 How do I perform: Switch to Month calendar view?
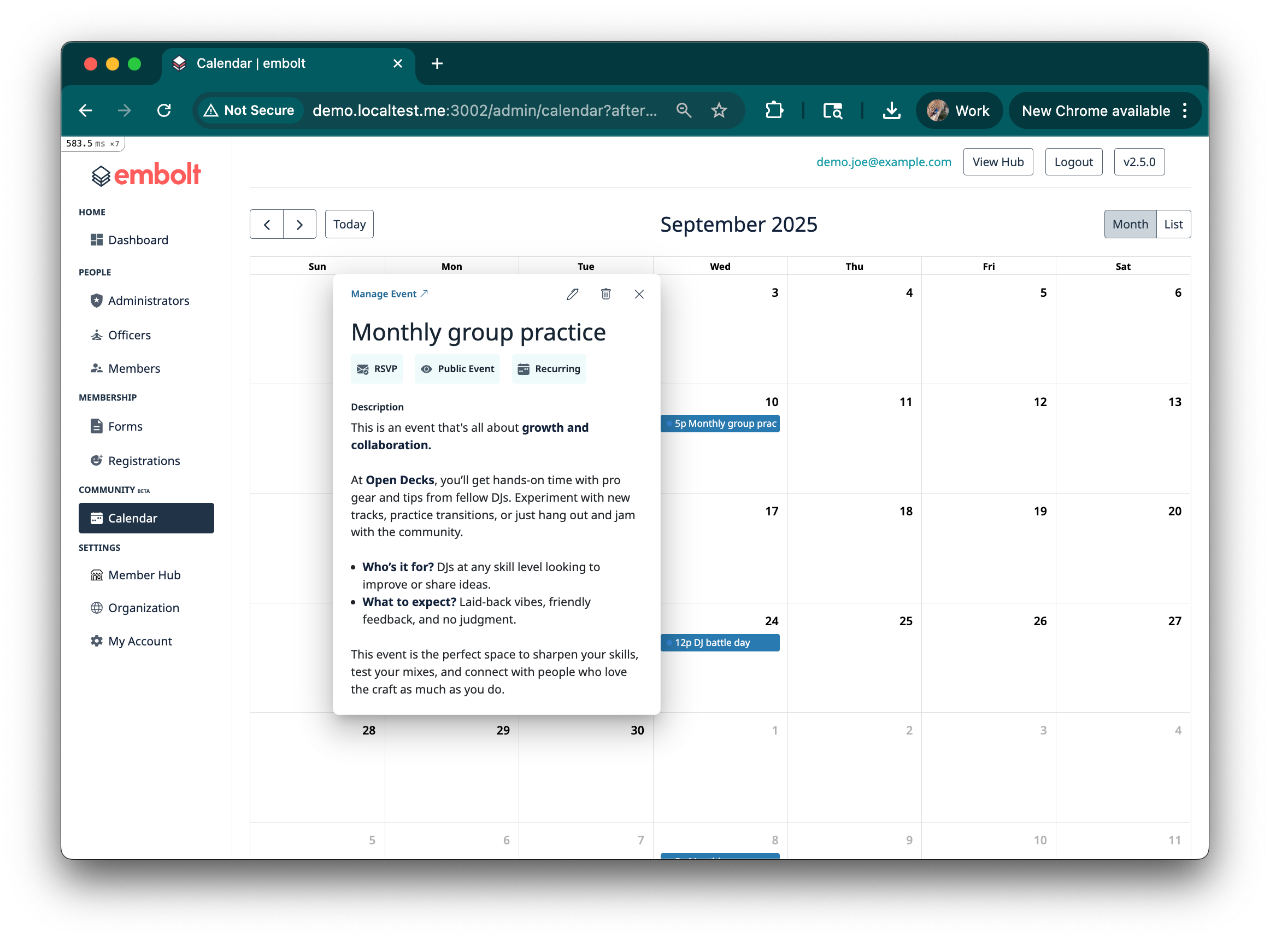click(x=1130, y=224)
